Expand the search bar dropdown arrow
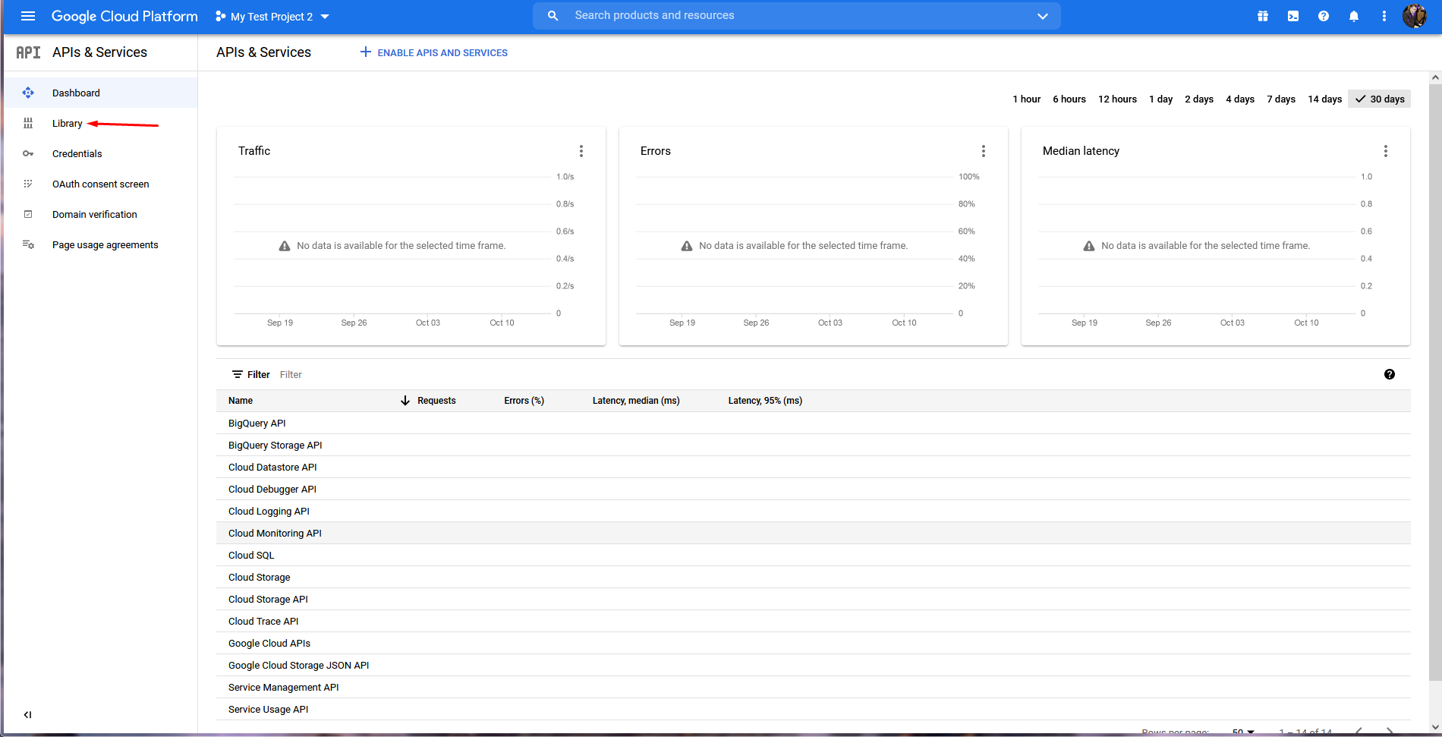The width and height of the screenshot is (1442, 737). (1043, 16)
